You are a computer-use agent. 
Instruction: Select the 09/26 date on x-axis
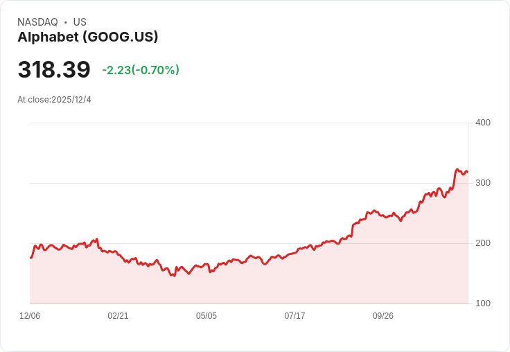click(x=383, y=316)
